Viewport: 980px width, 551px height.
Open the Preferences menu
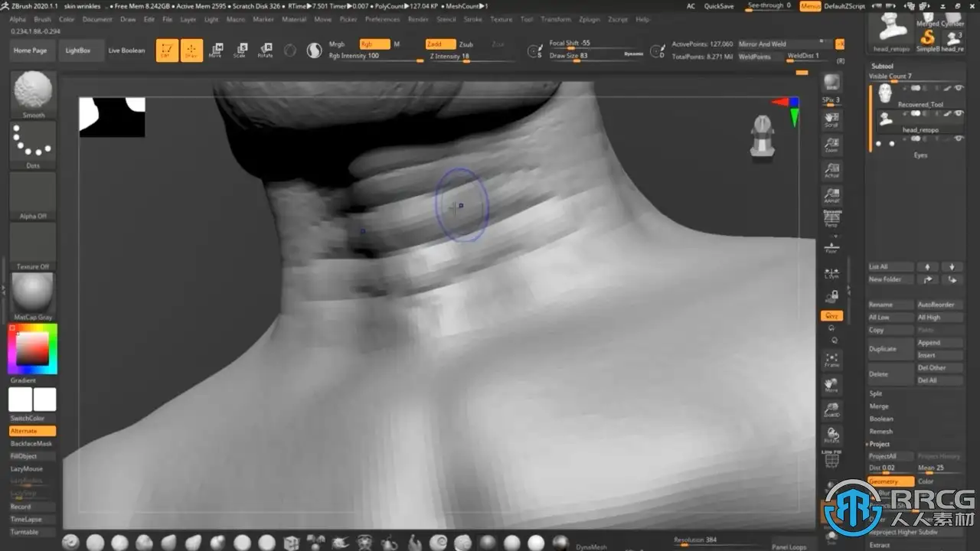click(382, 19)
